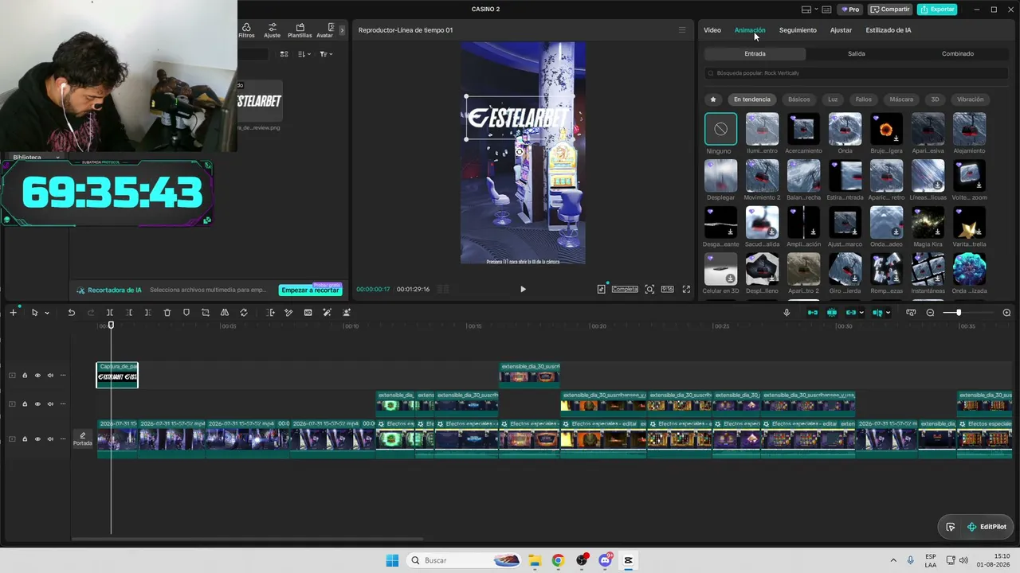Open the Ajuste panel icon in media toolbar
1020x573 pixels.
click(272, 30)
